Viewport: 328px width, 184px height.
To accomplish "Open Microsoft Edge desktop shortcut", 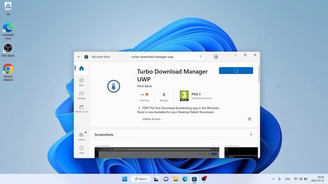I will [x=8, y=31].
